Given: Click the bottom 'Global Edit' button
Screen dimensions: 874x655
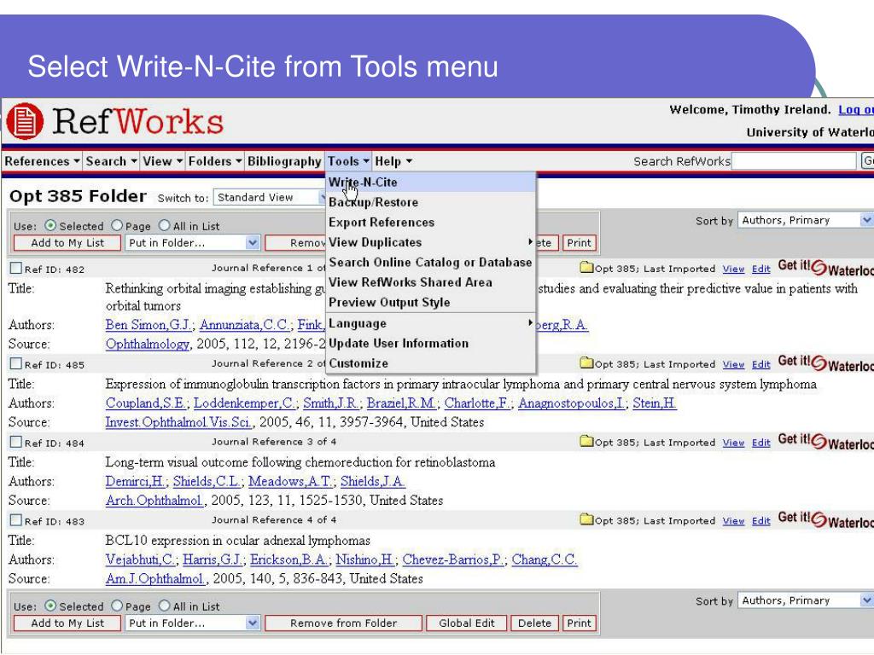Looking at the screenshot, I should [x=467, y=623].
